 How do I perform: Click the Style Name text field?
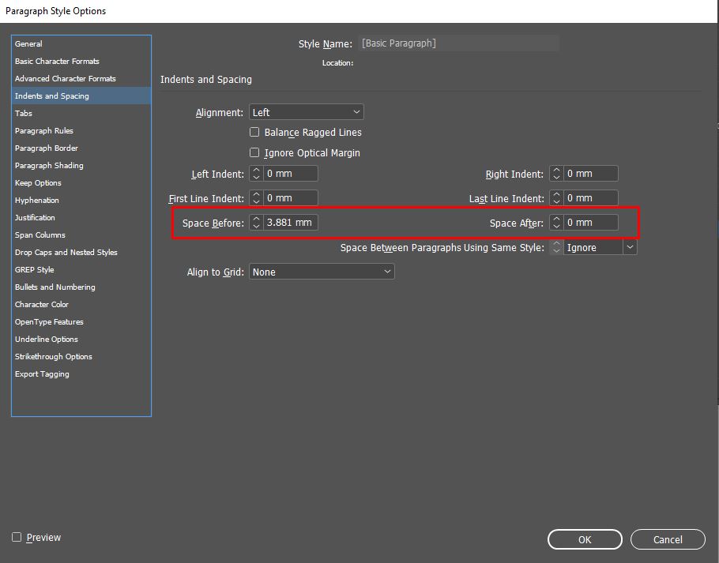(458, 43)
